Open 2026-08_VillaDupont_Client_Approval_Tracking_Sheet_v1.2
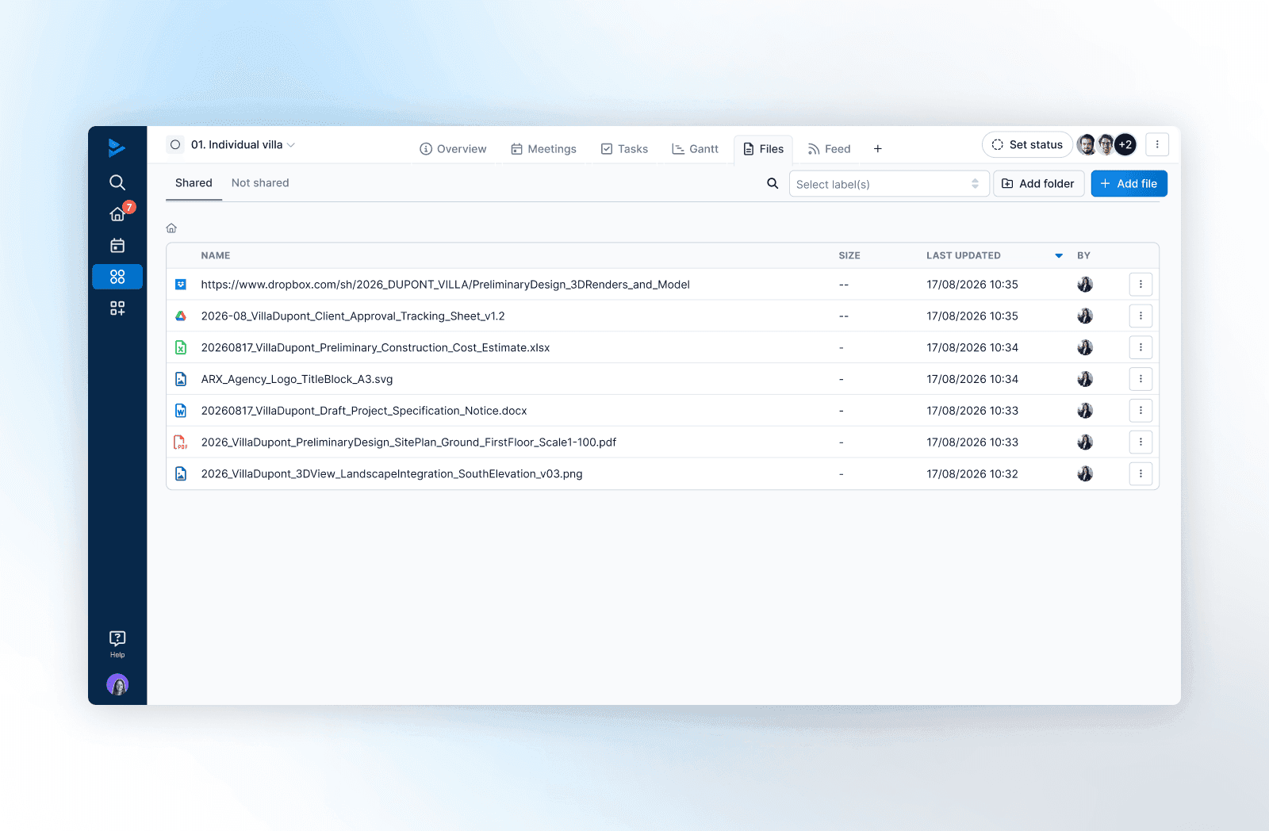 click(353, 316)
